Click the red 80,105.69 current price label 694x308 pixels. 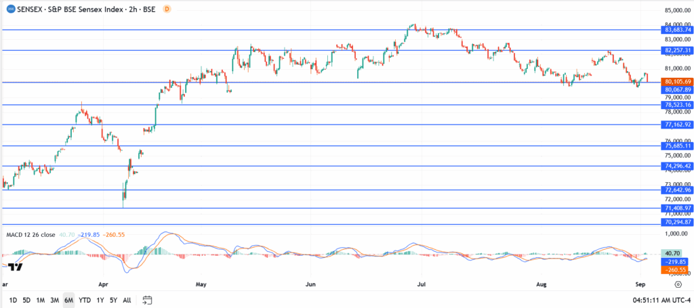[x=676, y=81]
